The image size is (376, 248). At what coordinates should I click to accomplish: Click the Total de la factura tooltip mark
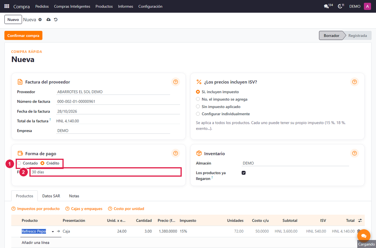pos(50,119)
